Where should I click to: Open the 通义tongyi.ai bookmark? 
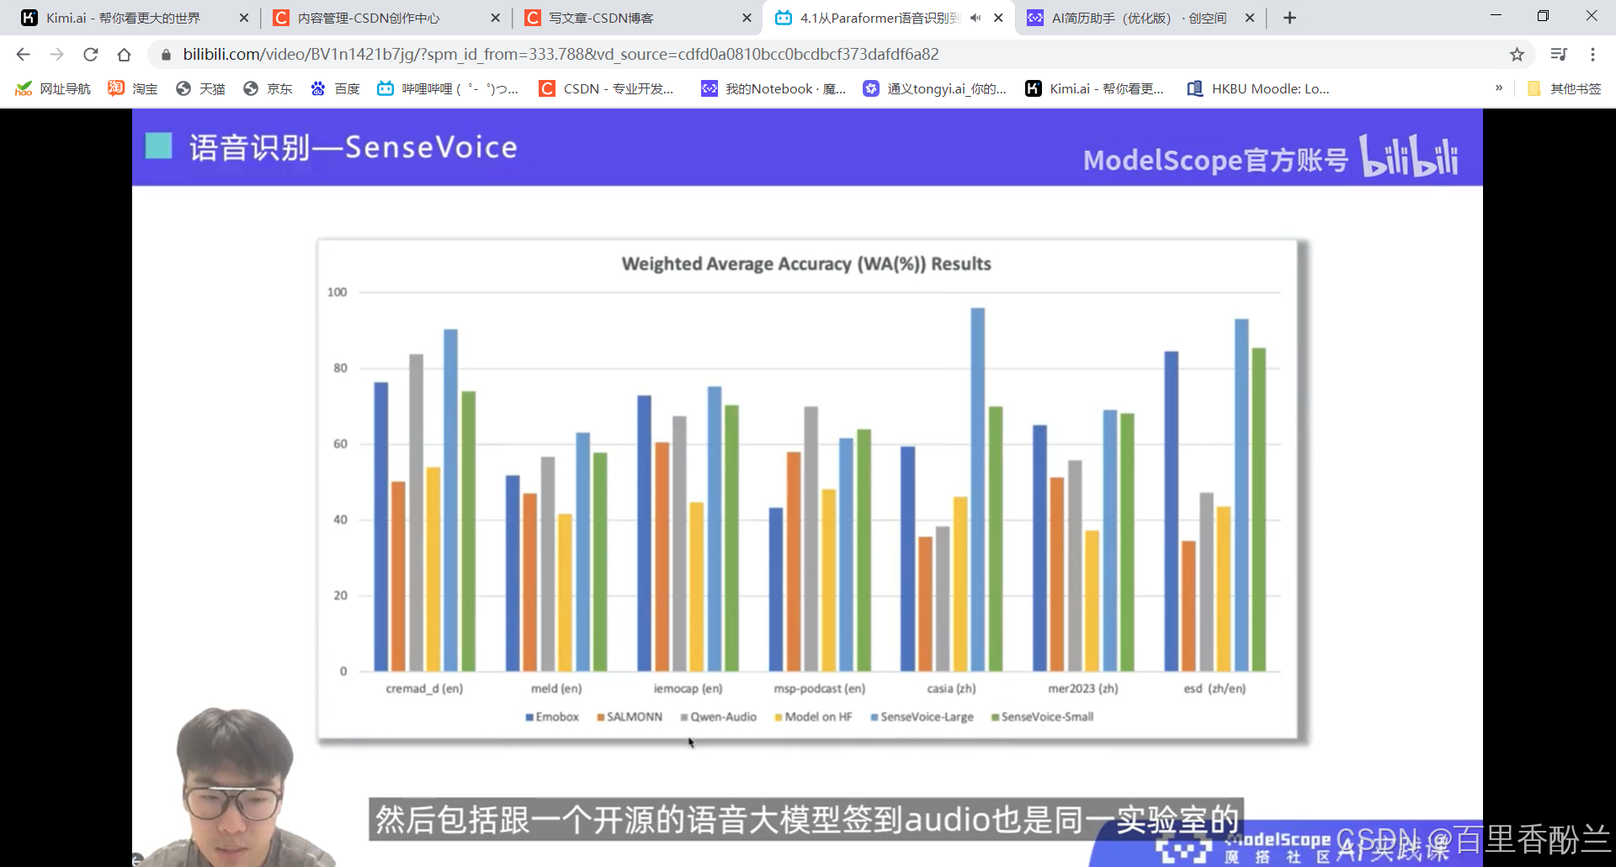coord(935,88)
